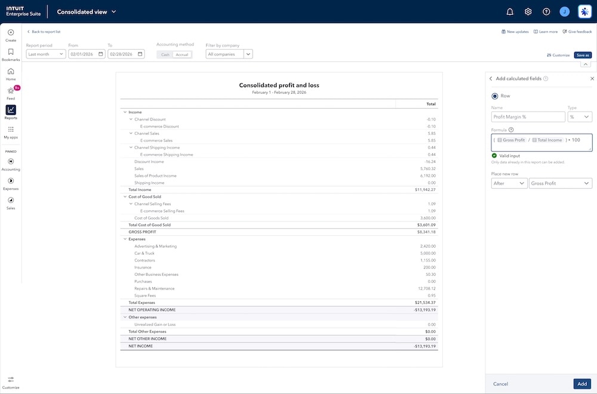The height and width of the screenshot is (394, 597).
Task: Open My apps grid
Action: (x=11, y=132)
